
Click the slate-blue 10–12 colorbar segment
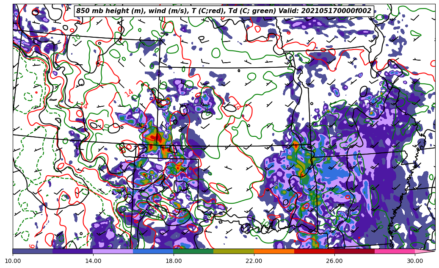pos(33,251)
